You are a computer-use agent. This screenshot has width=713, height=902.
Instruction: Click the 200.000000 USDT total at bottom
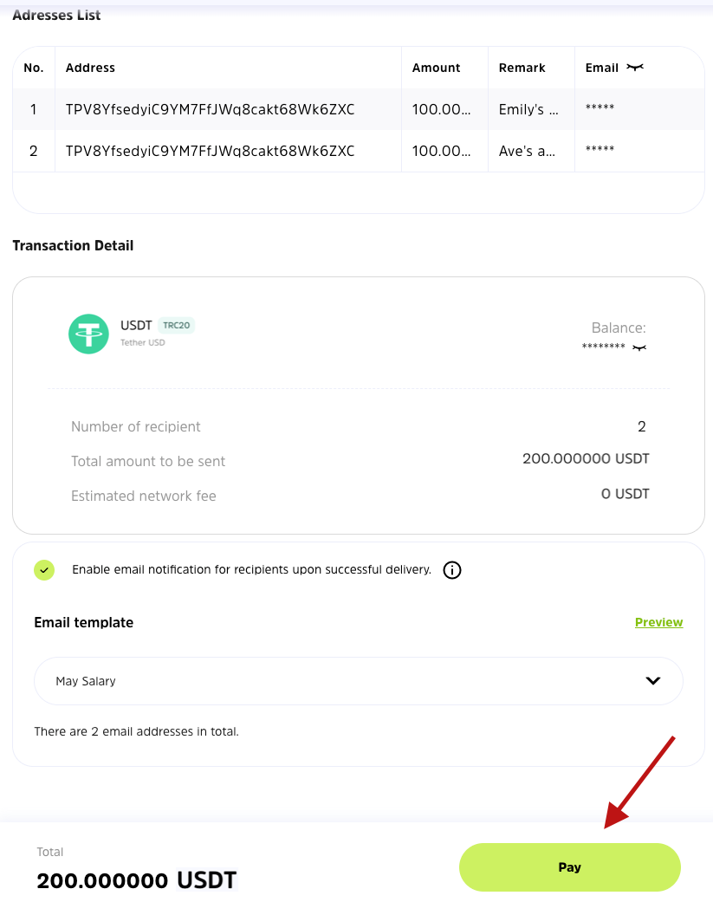[x=136, y=880]
